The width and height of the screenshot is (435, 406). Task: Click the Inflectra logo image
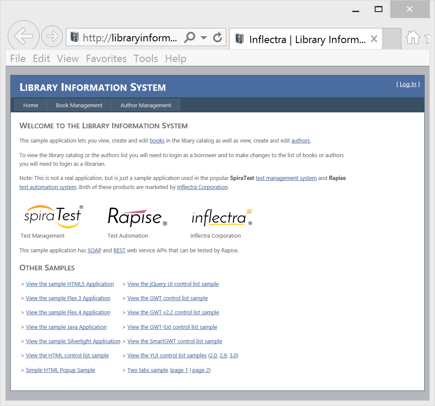click(x=221, y=217)
